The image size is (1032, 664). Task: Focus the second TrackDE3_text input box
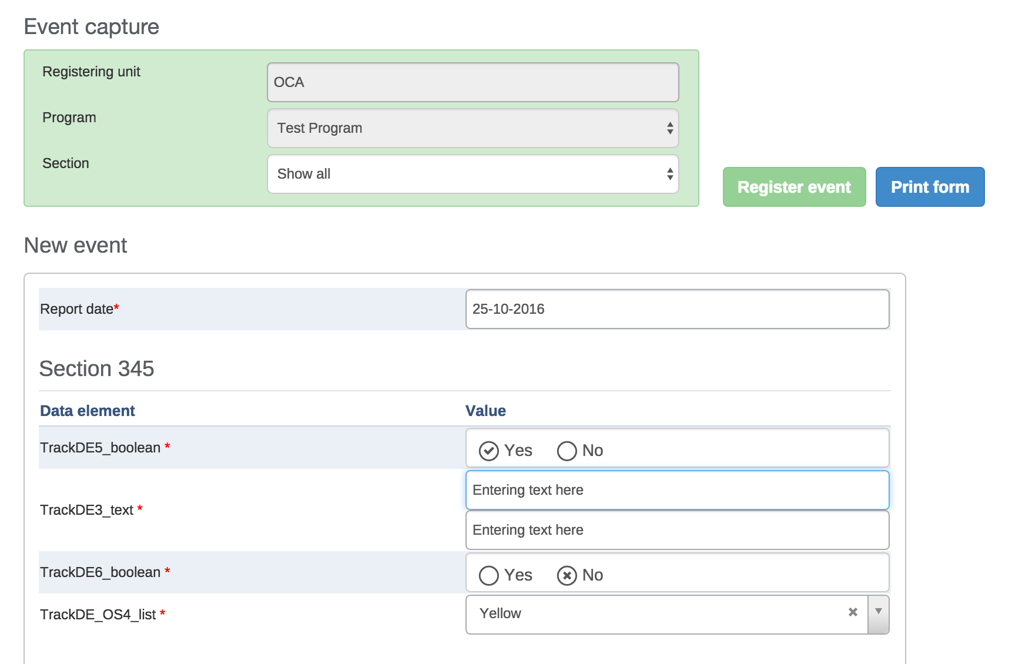click(677, 530)
